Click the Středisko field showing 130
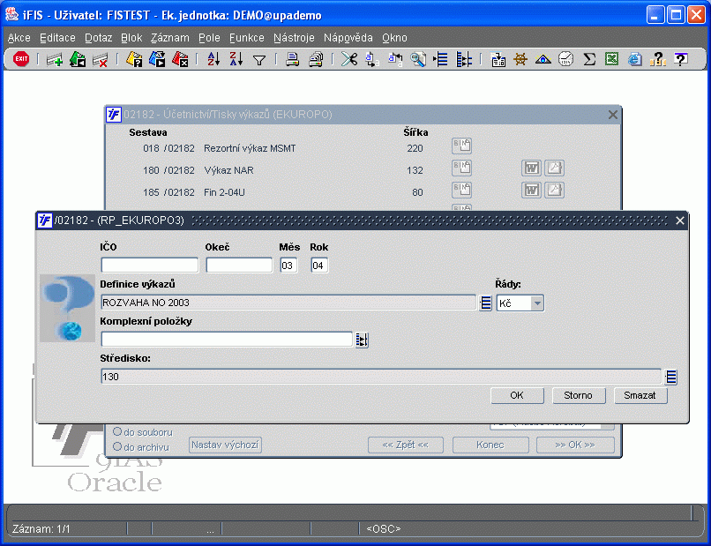This screenshot has height=546, width=711. tap(381, 377)
